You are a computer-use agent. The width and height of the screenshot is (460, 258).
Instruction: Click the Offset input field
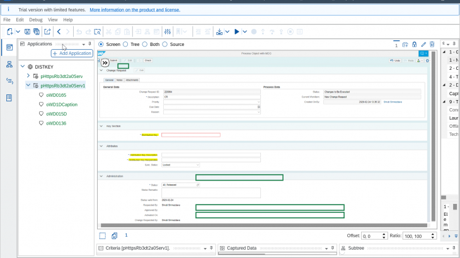pyautogui.click(x=371, y=236)
